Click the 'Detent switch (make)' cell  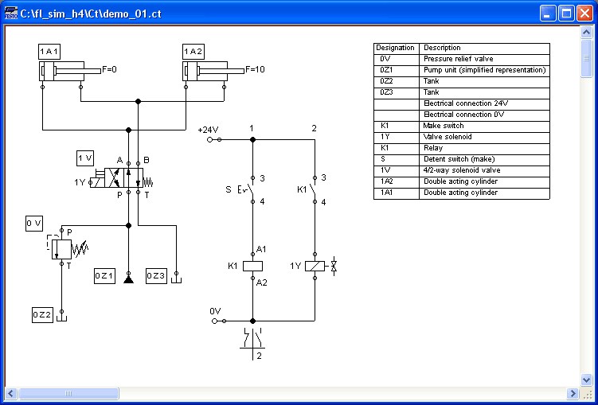point(484,160)
